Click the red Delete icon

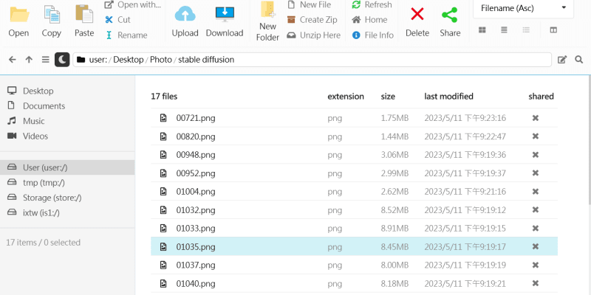pos(417,15)
